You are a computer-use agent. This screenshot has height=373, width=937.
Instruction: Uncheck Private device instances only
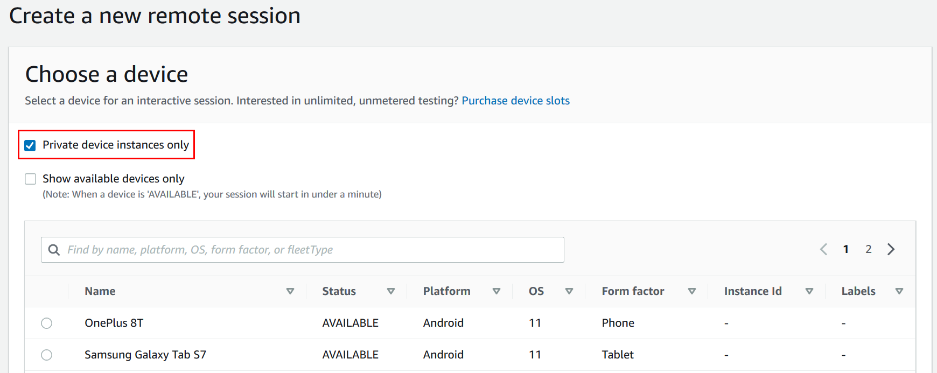point(30,145)
